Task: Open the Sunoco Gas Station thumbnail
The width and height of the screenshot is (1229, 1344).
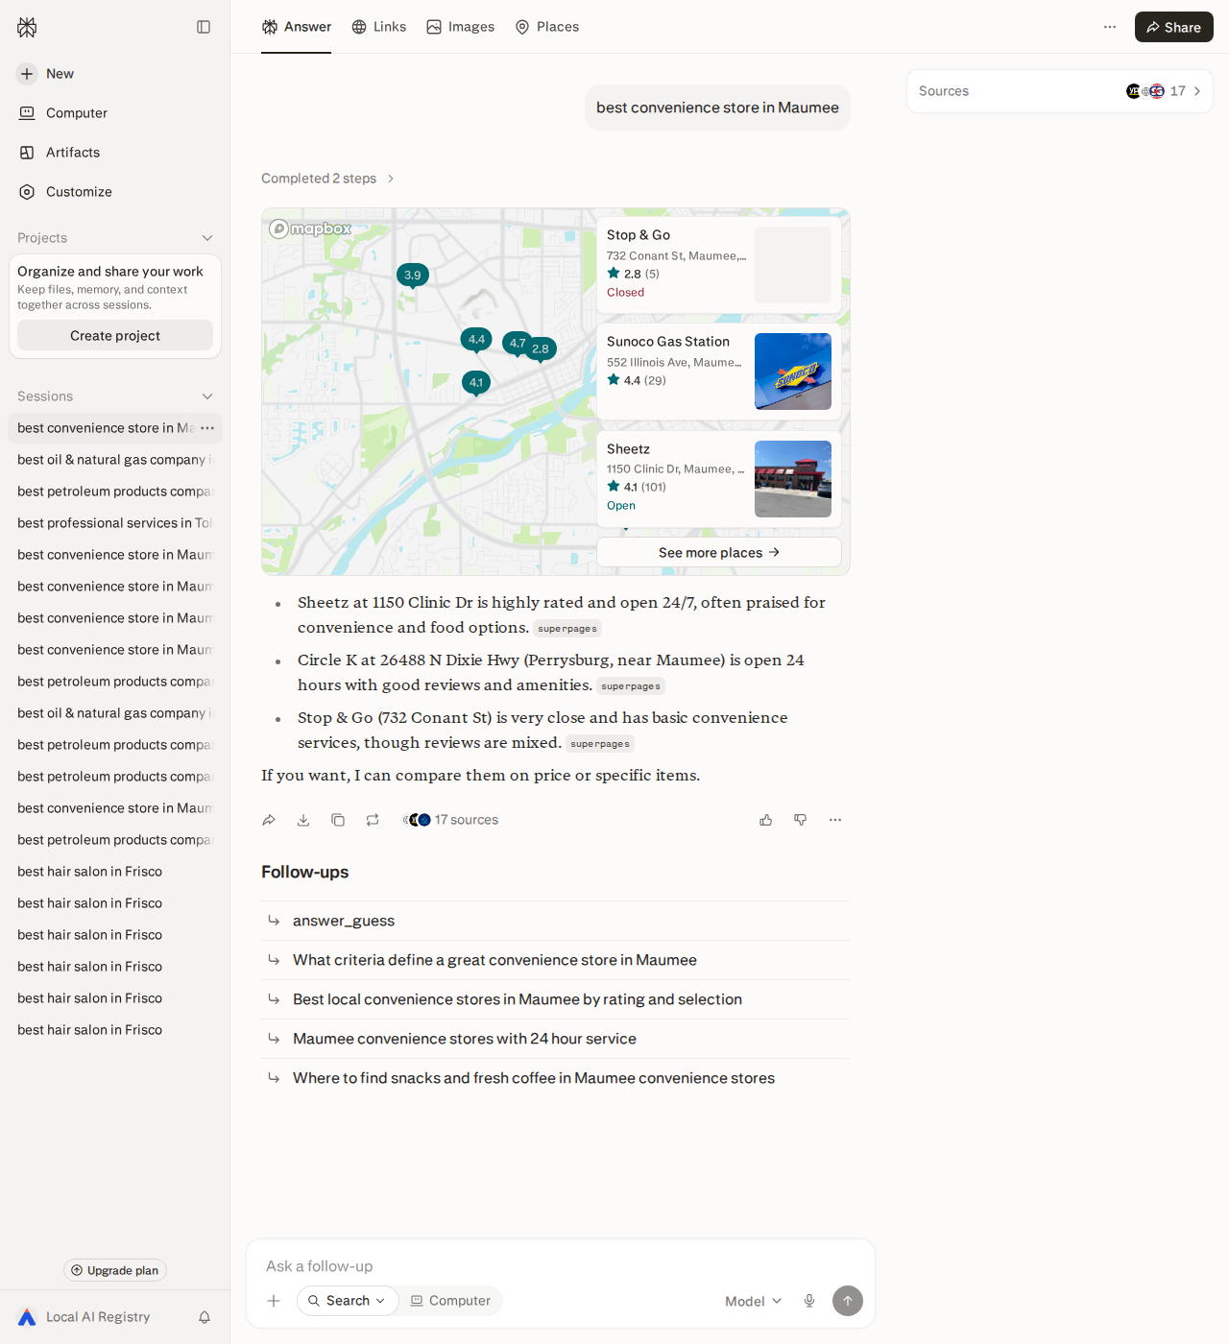Action: pos(793,372)
